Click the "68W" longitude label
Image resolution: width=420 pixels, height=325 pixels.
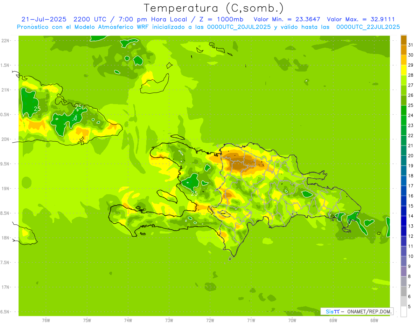374,320
